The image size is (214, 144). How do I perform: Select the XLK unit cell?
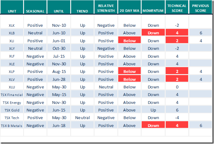(x=12, y=26)
